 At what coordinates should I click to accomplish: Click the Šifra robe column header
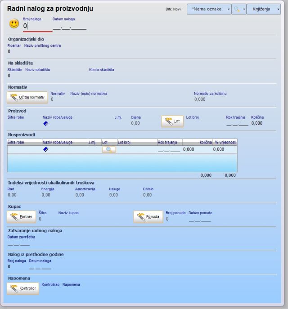[24, 142]
